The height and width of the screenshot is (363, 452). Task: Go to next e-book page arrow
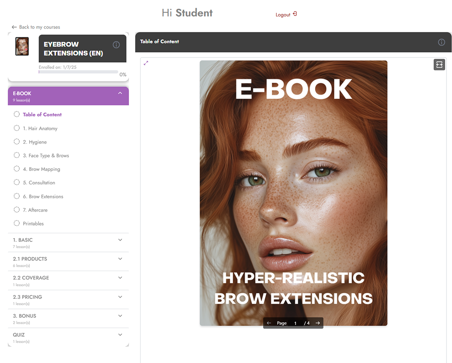(318, 323)
